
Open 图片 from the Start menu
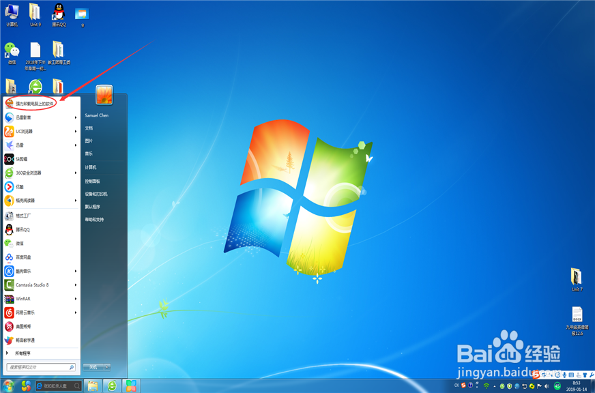coord(89,141)
